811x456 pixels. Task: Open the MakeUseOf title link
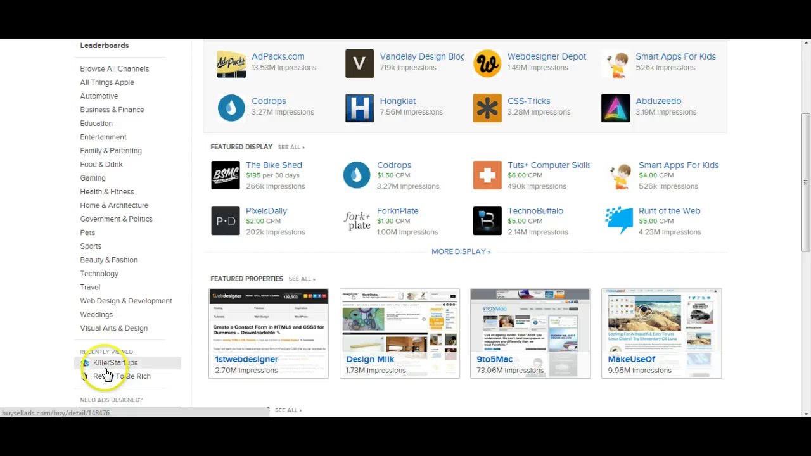(x=632, y=359)
